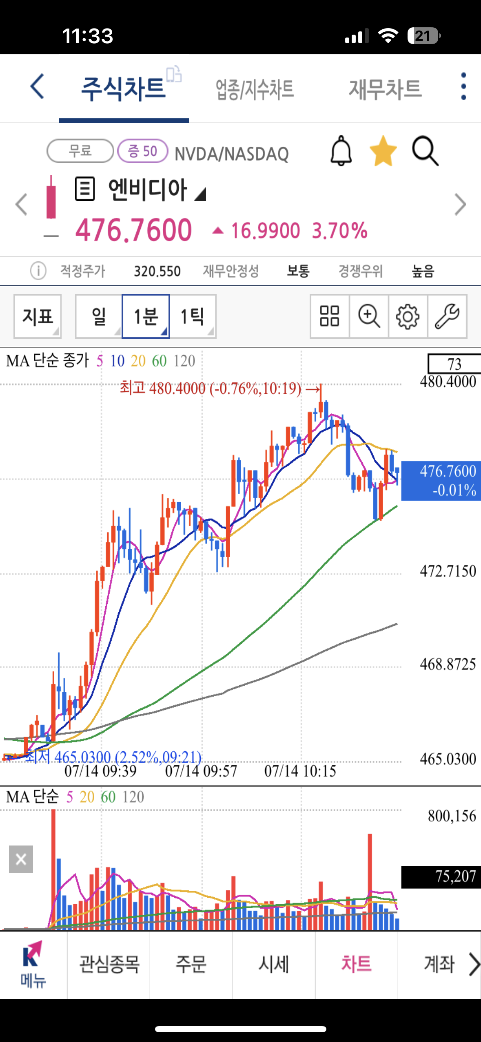Show previous stock with left chevron

21,204
